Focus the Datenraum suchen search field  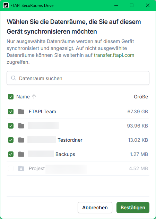tap(78, 78)
